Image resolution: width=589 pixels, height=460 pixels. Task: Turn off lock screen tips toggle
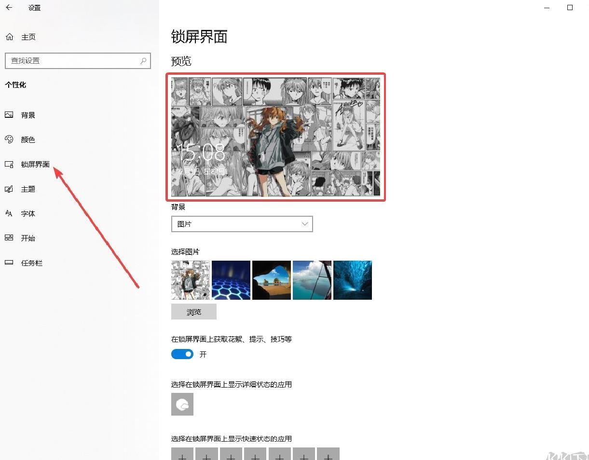point(182,354)
